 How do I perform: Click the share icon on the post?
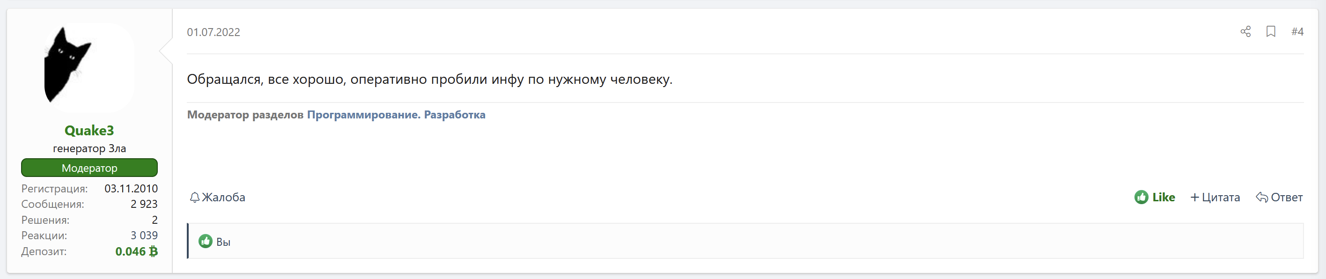coord(1245,32)
